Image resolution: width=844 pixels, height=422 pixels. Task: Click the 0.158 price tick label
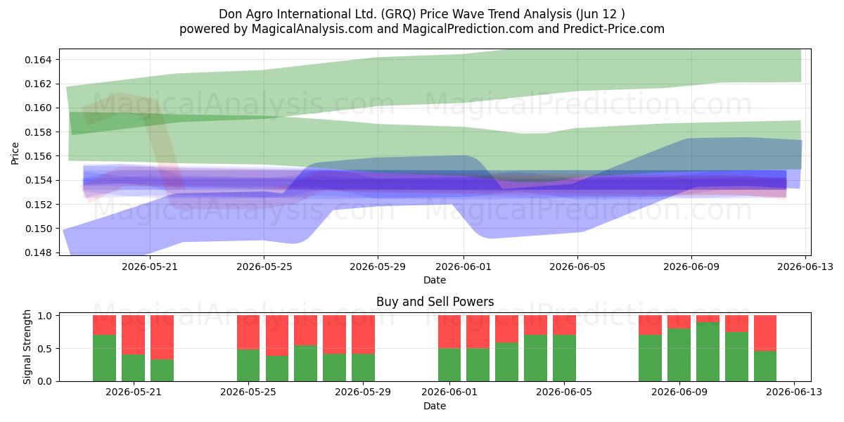39,132
